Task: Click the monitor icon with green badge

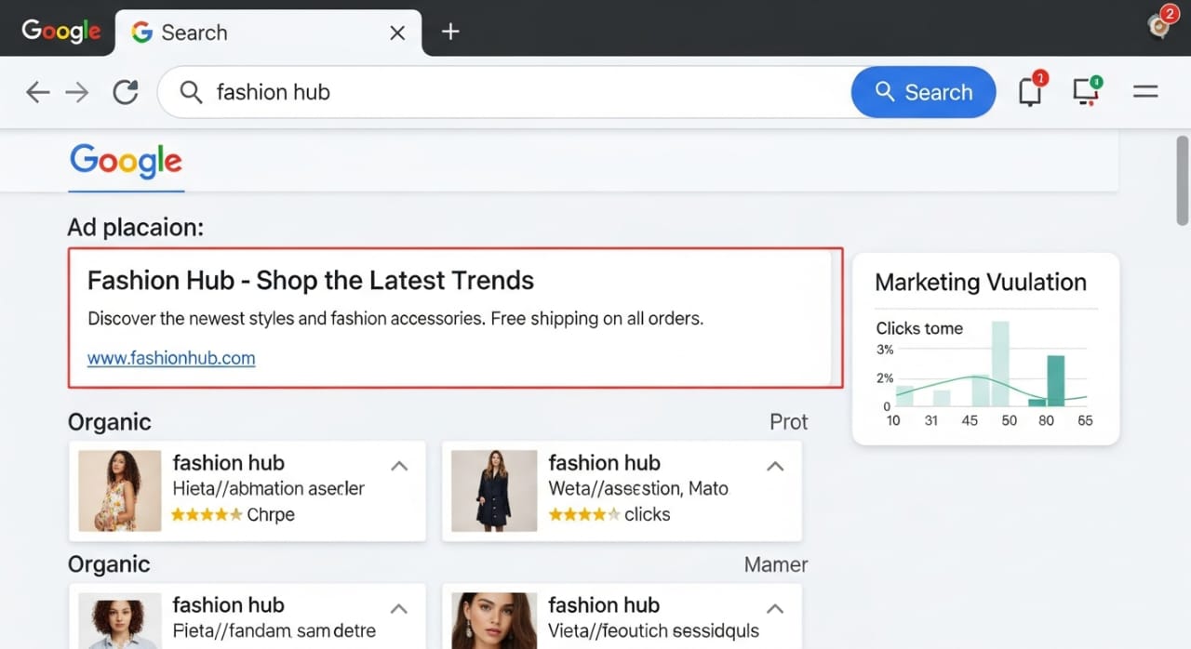Action: (x=1085, y=91)
